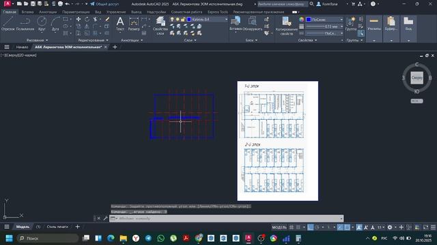
Task: Select the Отрезок (Line) tool
Action: [8, 23]
